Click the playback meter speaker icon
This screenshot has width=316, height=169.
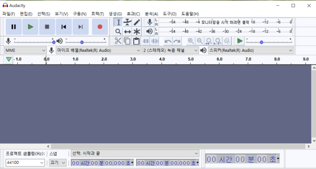pos(150,31)
